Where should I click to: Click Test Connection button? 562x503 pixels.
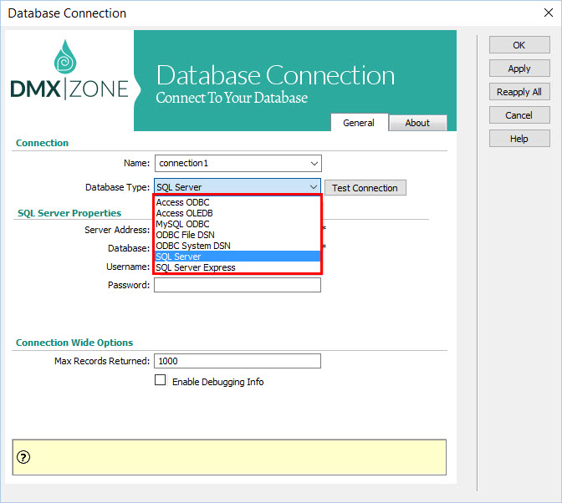pos(365,188)
